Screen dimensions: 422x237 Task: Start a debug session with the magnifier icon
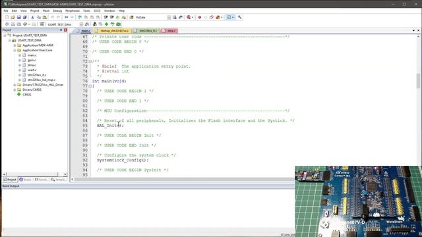189,17
